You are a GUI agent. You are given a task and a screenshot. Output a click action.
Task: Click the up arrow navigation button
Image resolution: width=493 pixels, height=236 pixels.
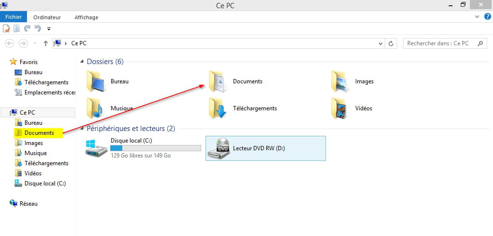tap(45, 43)
